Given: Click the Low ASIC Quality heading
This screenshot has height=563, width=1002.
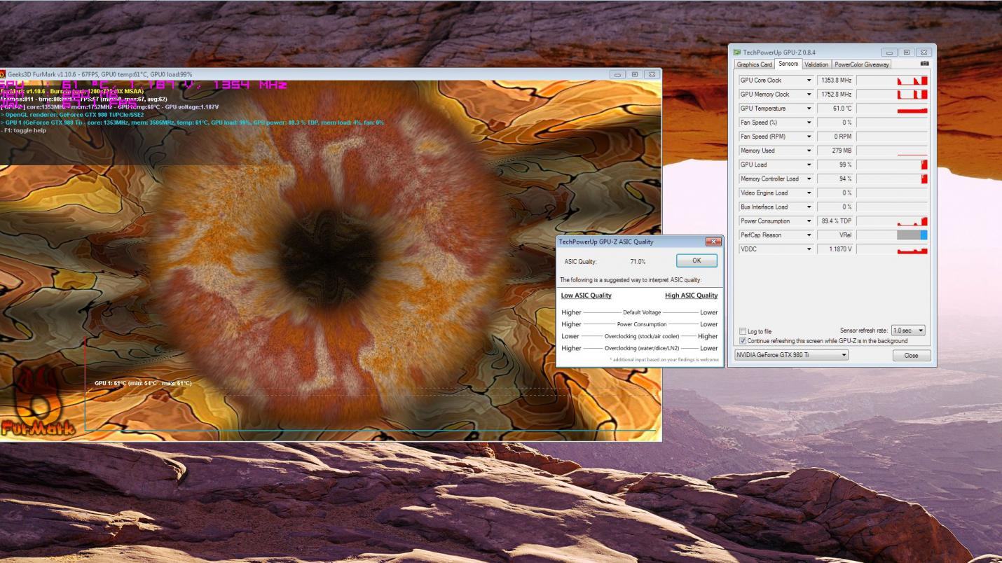Looking at the screenshot, I should pyautogui.click(x=586, y=296).
